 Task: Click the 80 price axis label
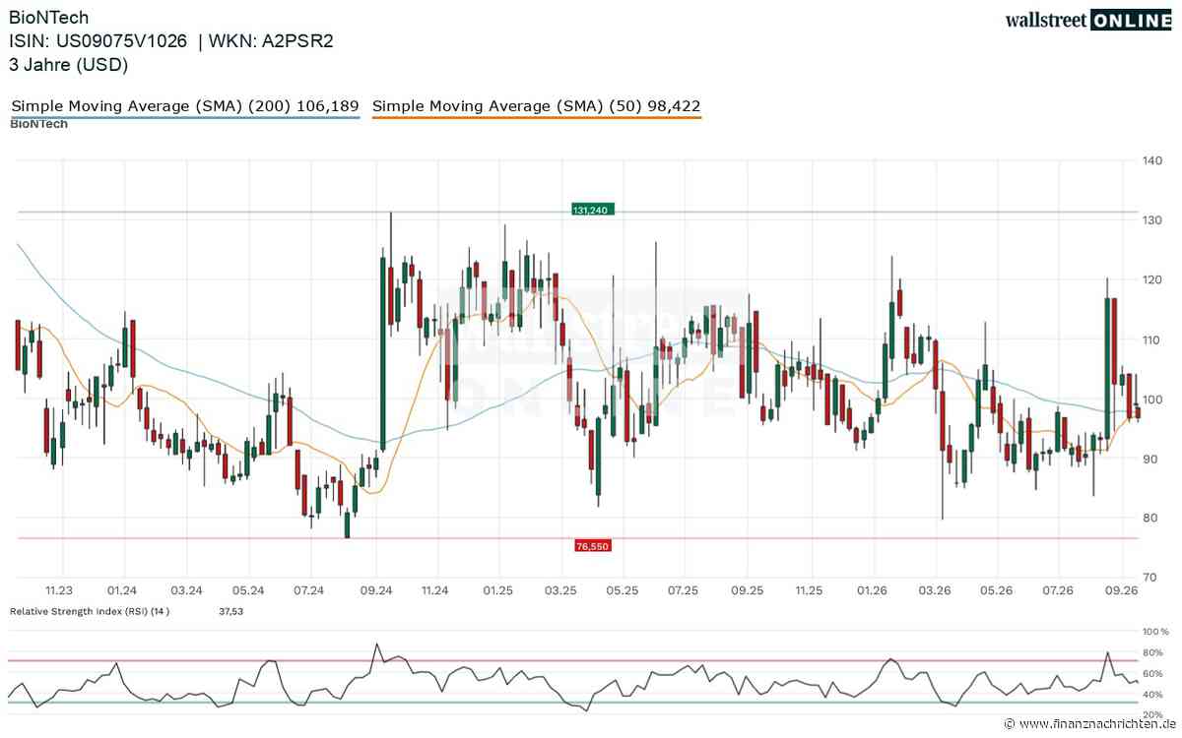pos(1150,519)
